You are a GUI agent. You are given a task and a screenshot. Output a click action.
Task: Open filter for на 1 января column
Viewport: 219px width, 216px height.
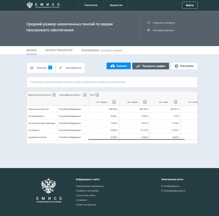[x=114, y=102]
